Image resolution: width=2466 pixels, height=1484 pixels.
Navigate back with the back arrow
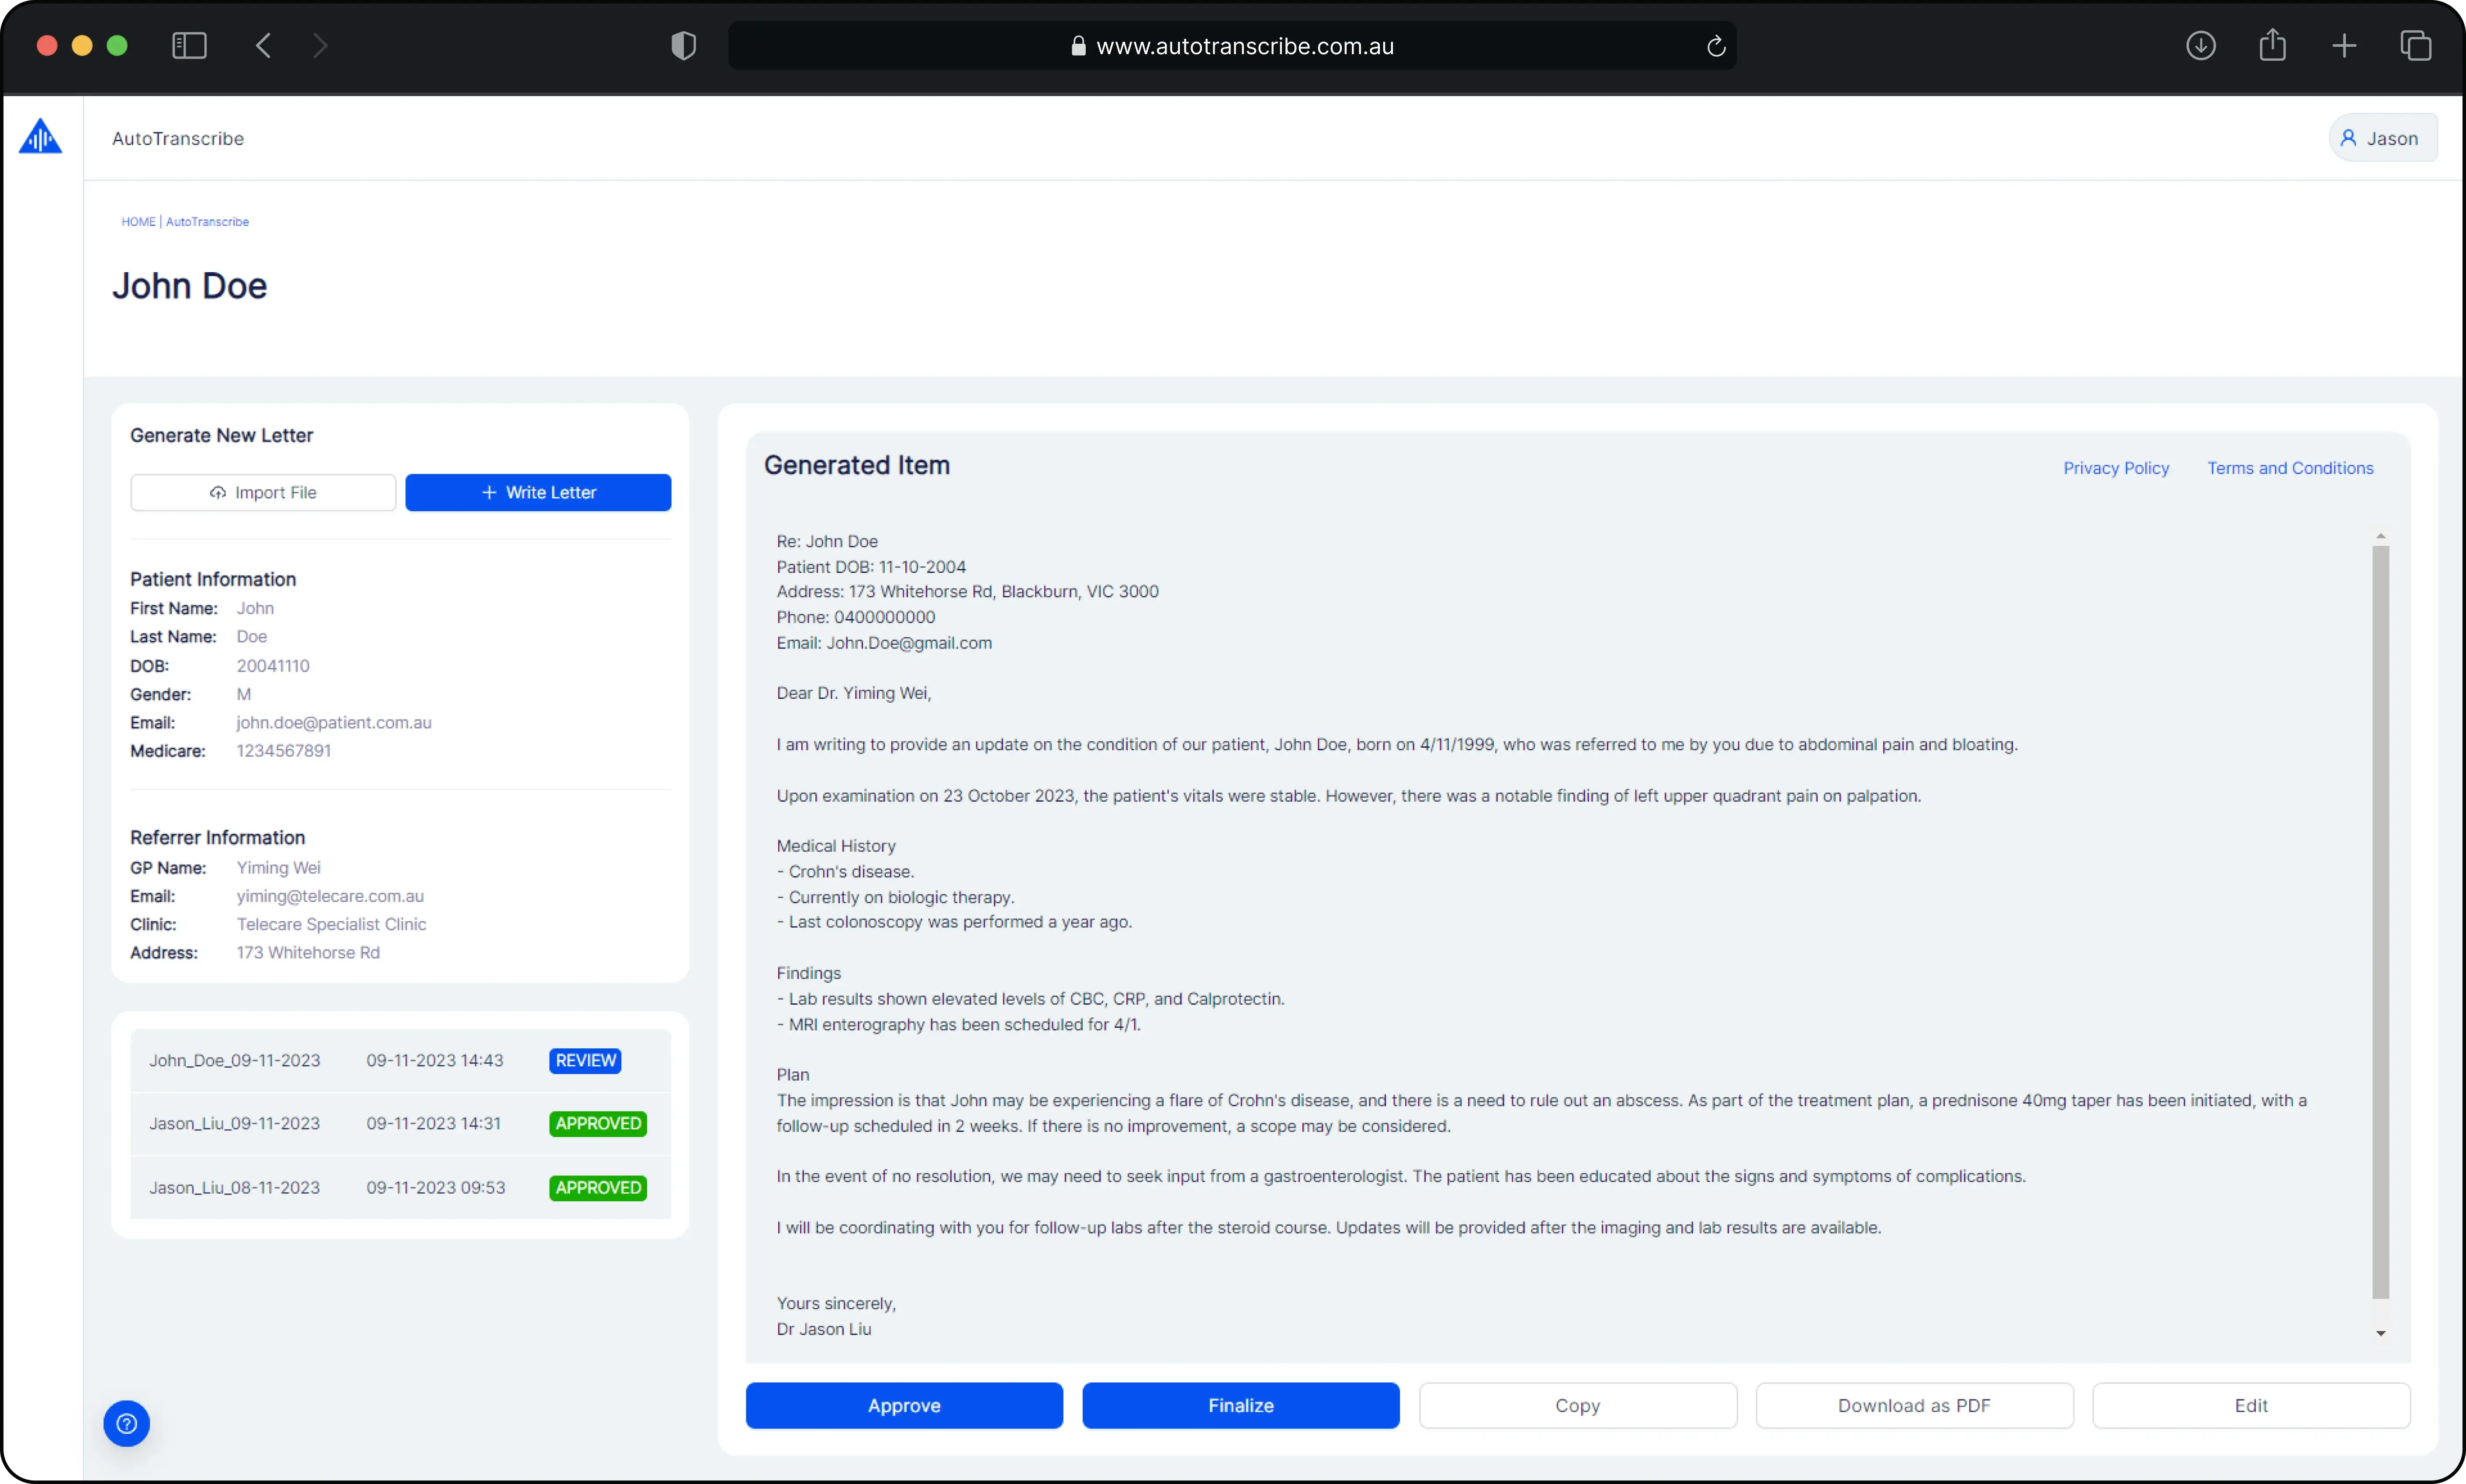[x=263, y=45]
